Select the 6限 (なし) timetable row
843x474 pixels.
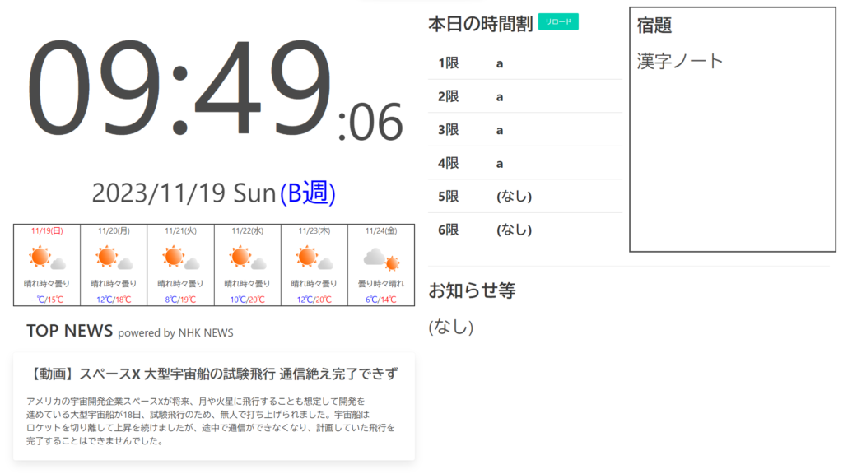click(524, 230)
